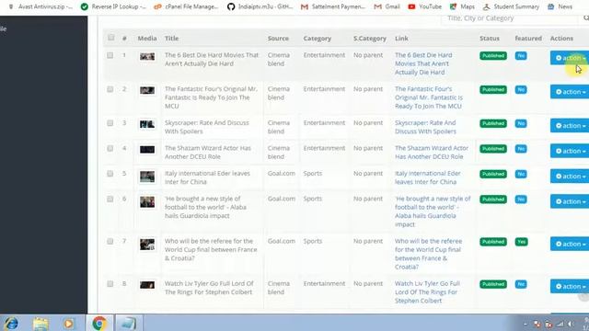Open action dropdown for Liv Tyler row
This screenshot has width=589, height=331.
tap(570, 286)
